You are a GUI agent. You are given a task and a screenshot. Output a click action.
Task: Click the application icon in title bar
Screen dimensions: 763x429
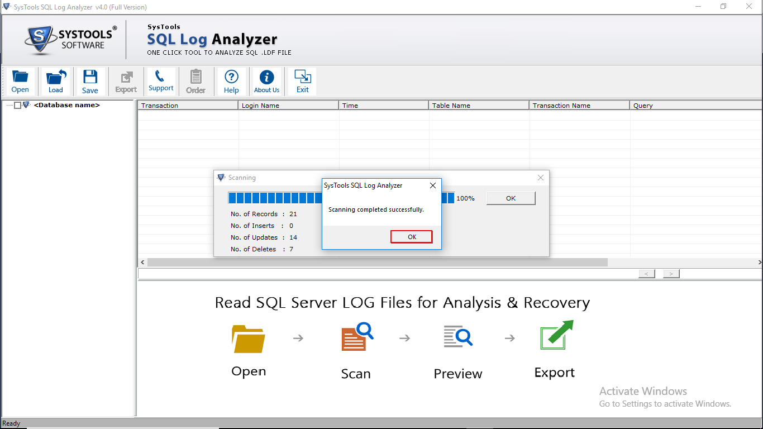[7, 7]
